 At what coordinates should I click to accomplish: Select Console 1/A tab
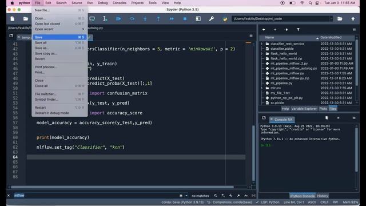pyautogui.click(x=282, y=120)
